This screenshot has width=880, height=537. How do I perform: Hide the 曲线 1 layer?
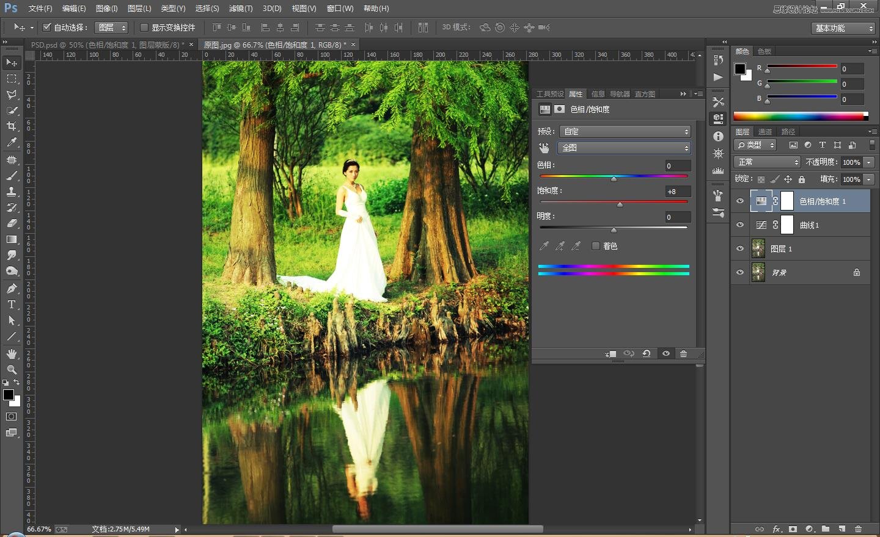pos(740,225)
